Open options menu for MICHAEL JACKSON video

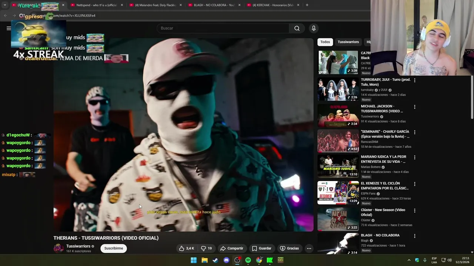click(414, 107)
